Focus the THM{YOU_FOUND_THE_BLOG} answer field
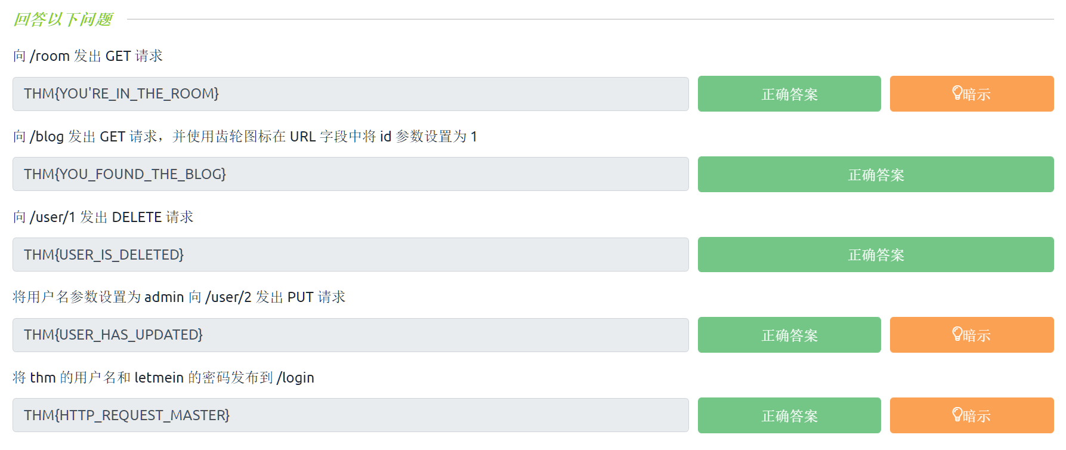The image size is (1066, 450). [x=350, y=174]
